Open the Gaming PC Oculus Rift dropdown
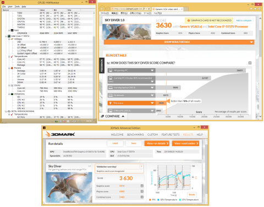Viewport: 264px width, 207px height. pyautogui.click(x=131, y=80)
